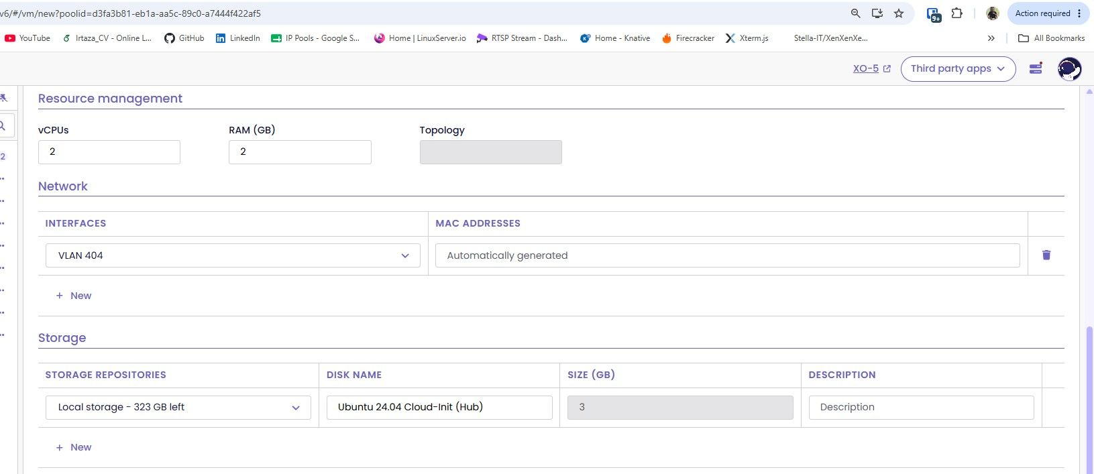Open the GitHub bookmark

pyautogui.click(x=184, y=38)
